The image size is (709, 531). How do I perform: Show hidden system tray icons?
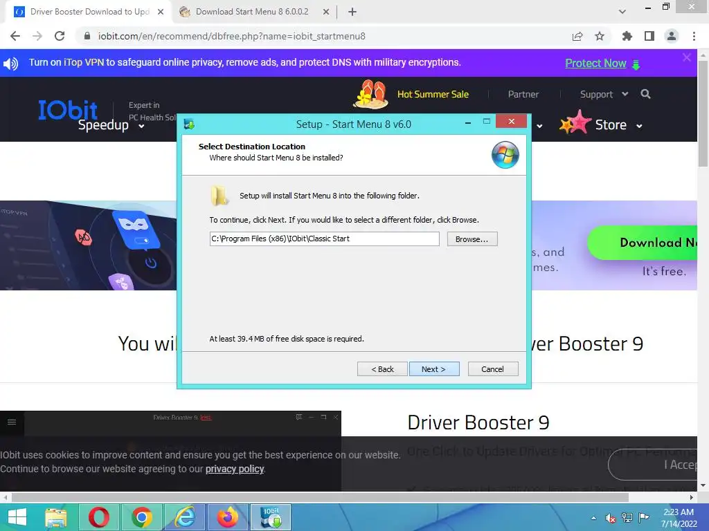593,518
